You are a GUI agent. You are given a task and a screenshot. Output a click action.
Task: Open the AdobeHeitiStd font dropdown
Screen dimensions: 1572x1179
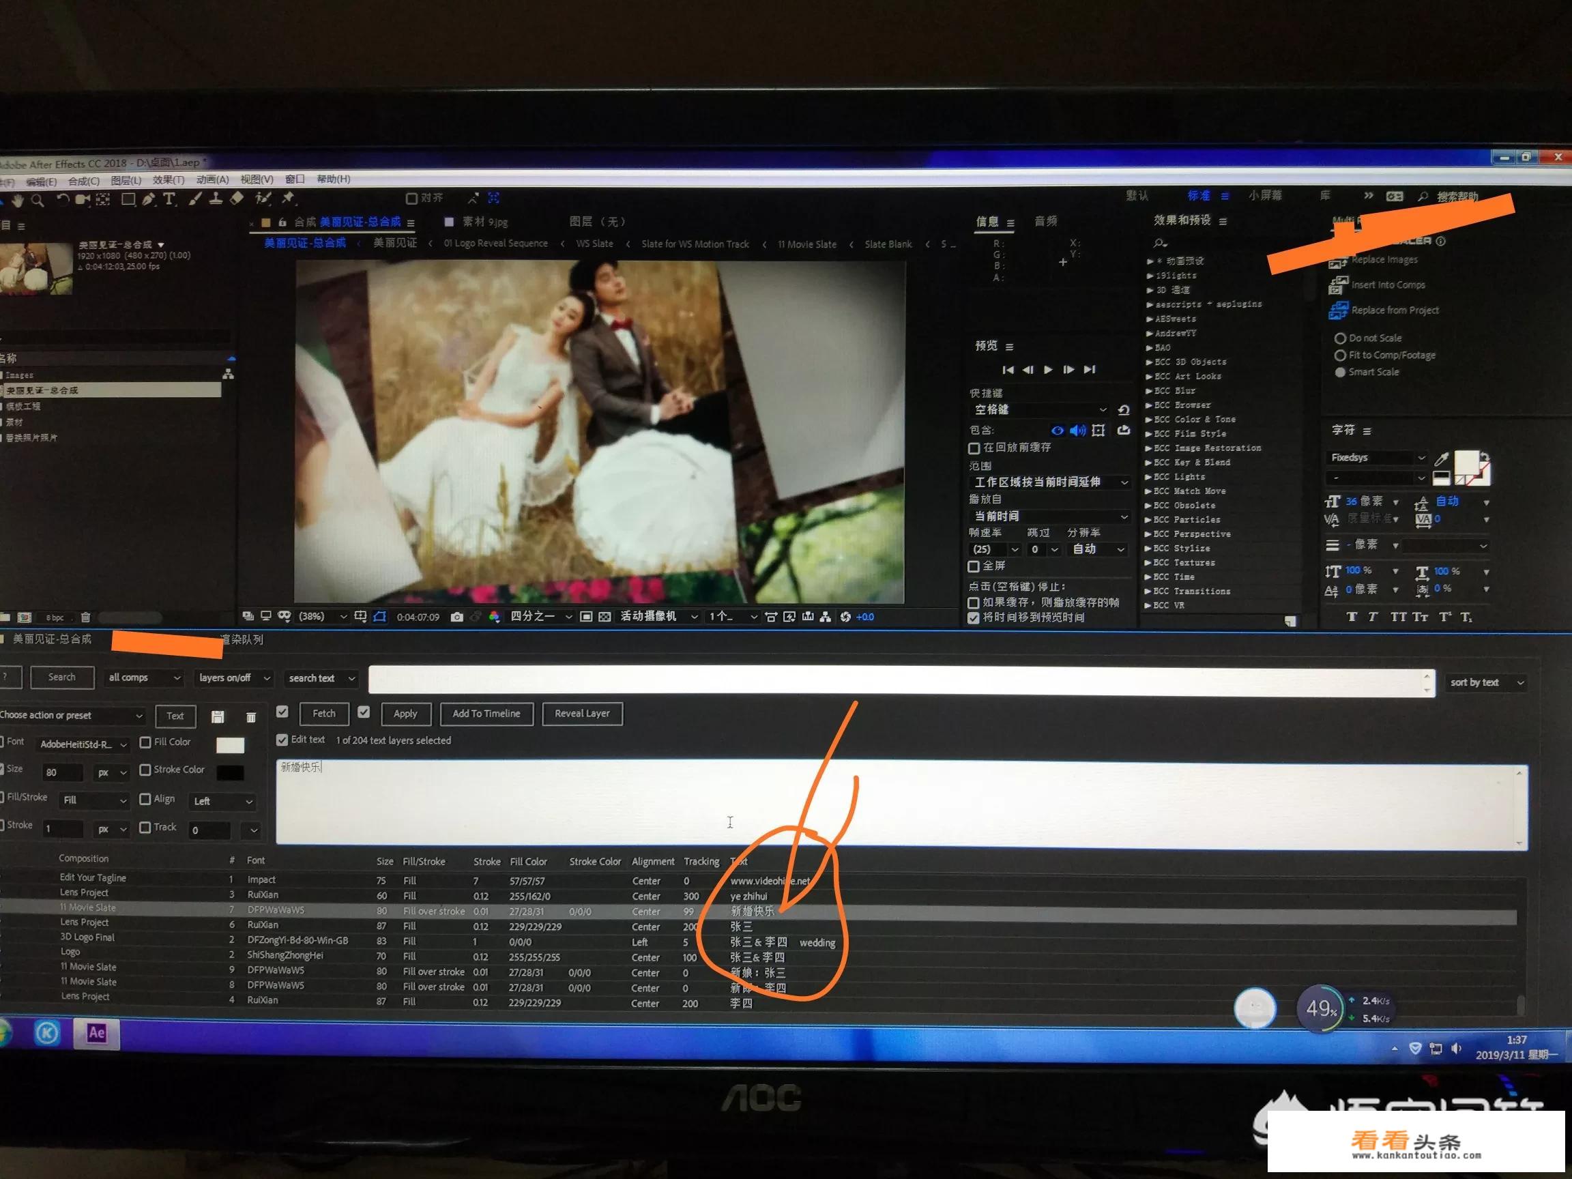(83, 745)
